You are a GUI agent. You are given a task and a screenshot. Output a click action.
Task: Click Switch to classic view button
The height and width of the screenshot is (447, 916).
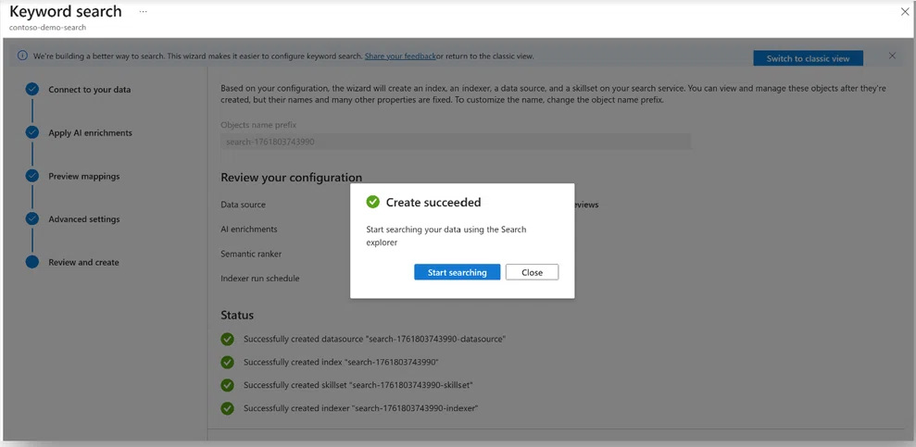pos(808,58)
